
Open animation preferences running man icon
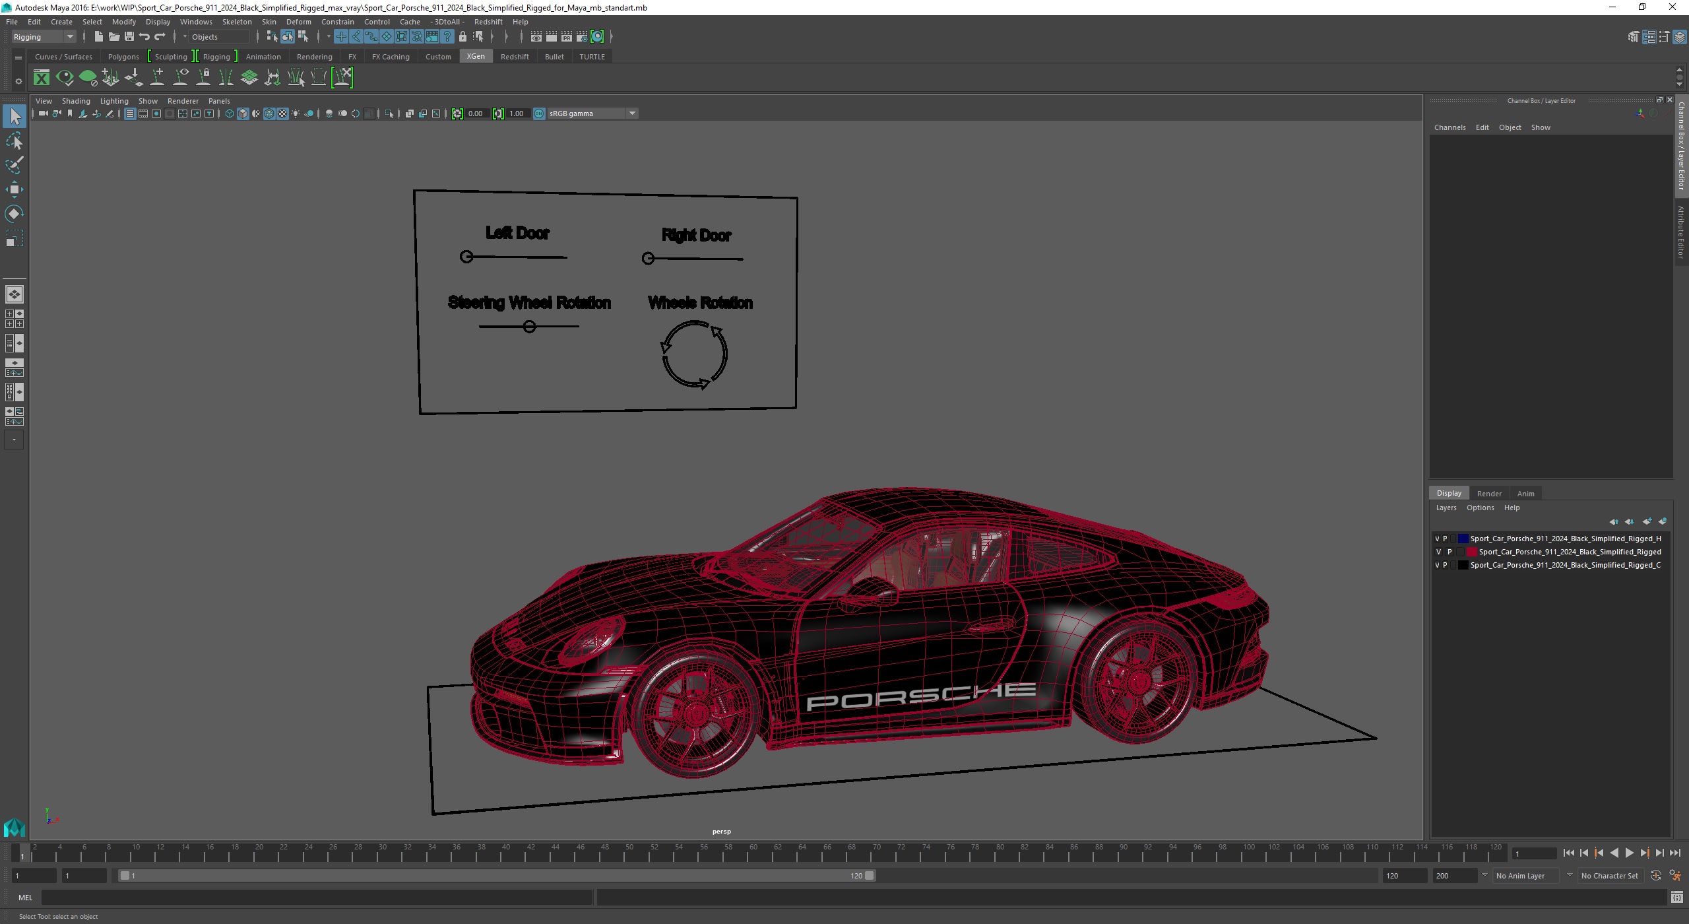1674,876
